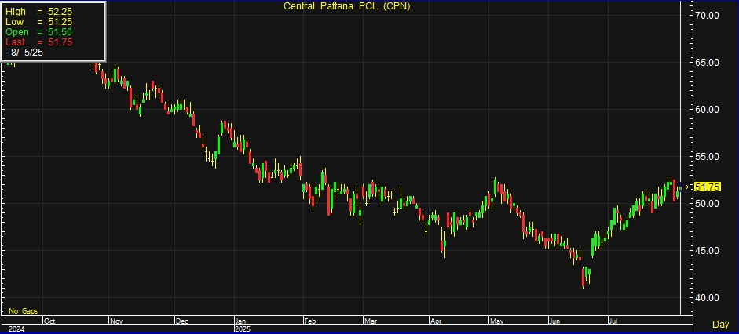Viewport: 739px width, 334px height.
Task: Click the chart title Central Pattana PCL (CPN)
Action: pos(346,6)
